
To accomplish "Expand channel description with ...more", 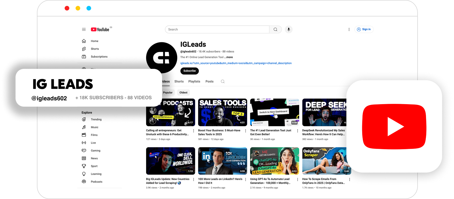I will coord(229,57).
